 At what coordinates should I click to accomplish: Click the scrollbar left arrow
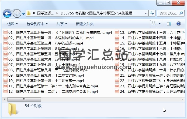pos(4,99)
